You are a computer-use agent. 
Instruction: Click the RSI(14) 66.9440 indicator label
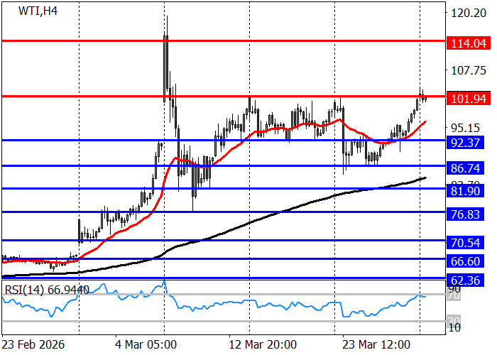47,290
